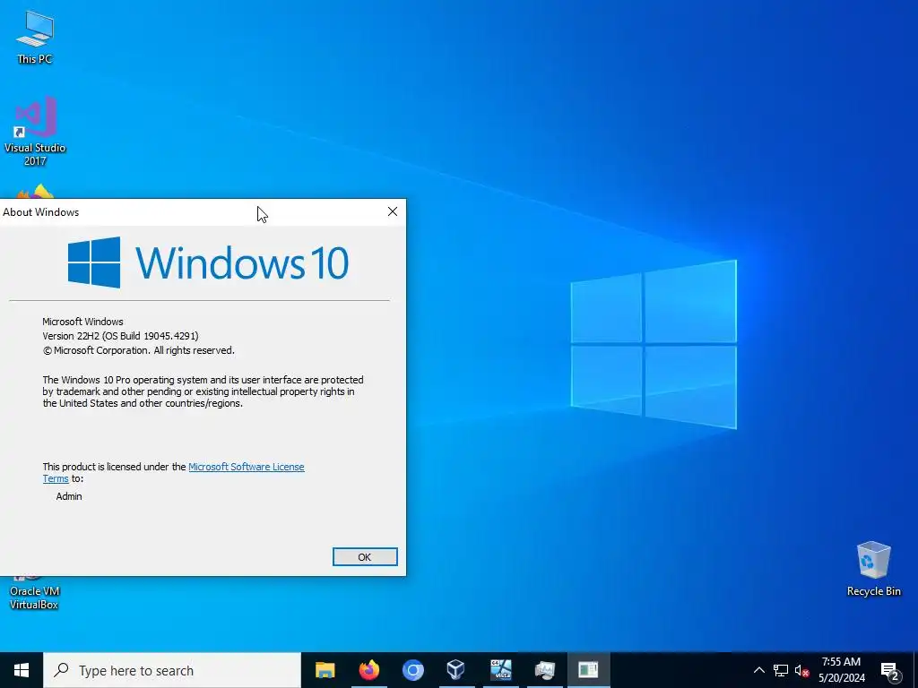Click the Microsoft Windows text line
Screen dimensions: 918x688
point(82,322)
